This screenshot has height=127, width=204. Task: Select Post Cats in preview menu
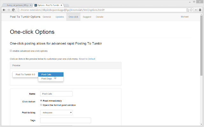51,74
